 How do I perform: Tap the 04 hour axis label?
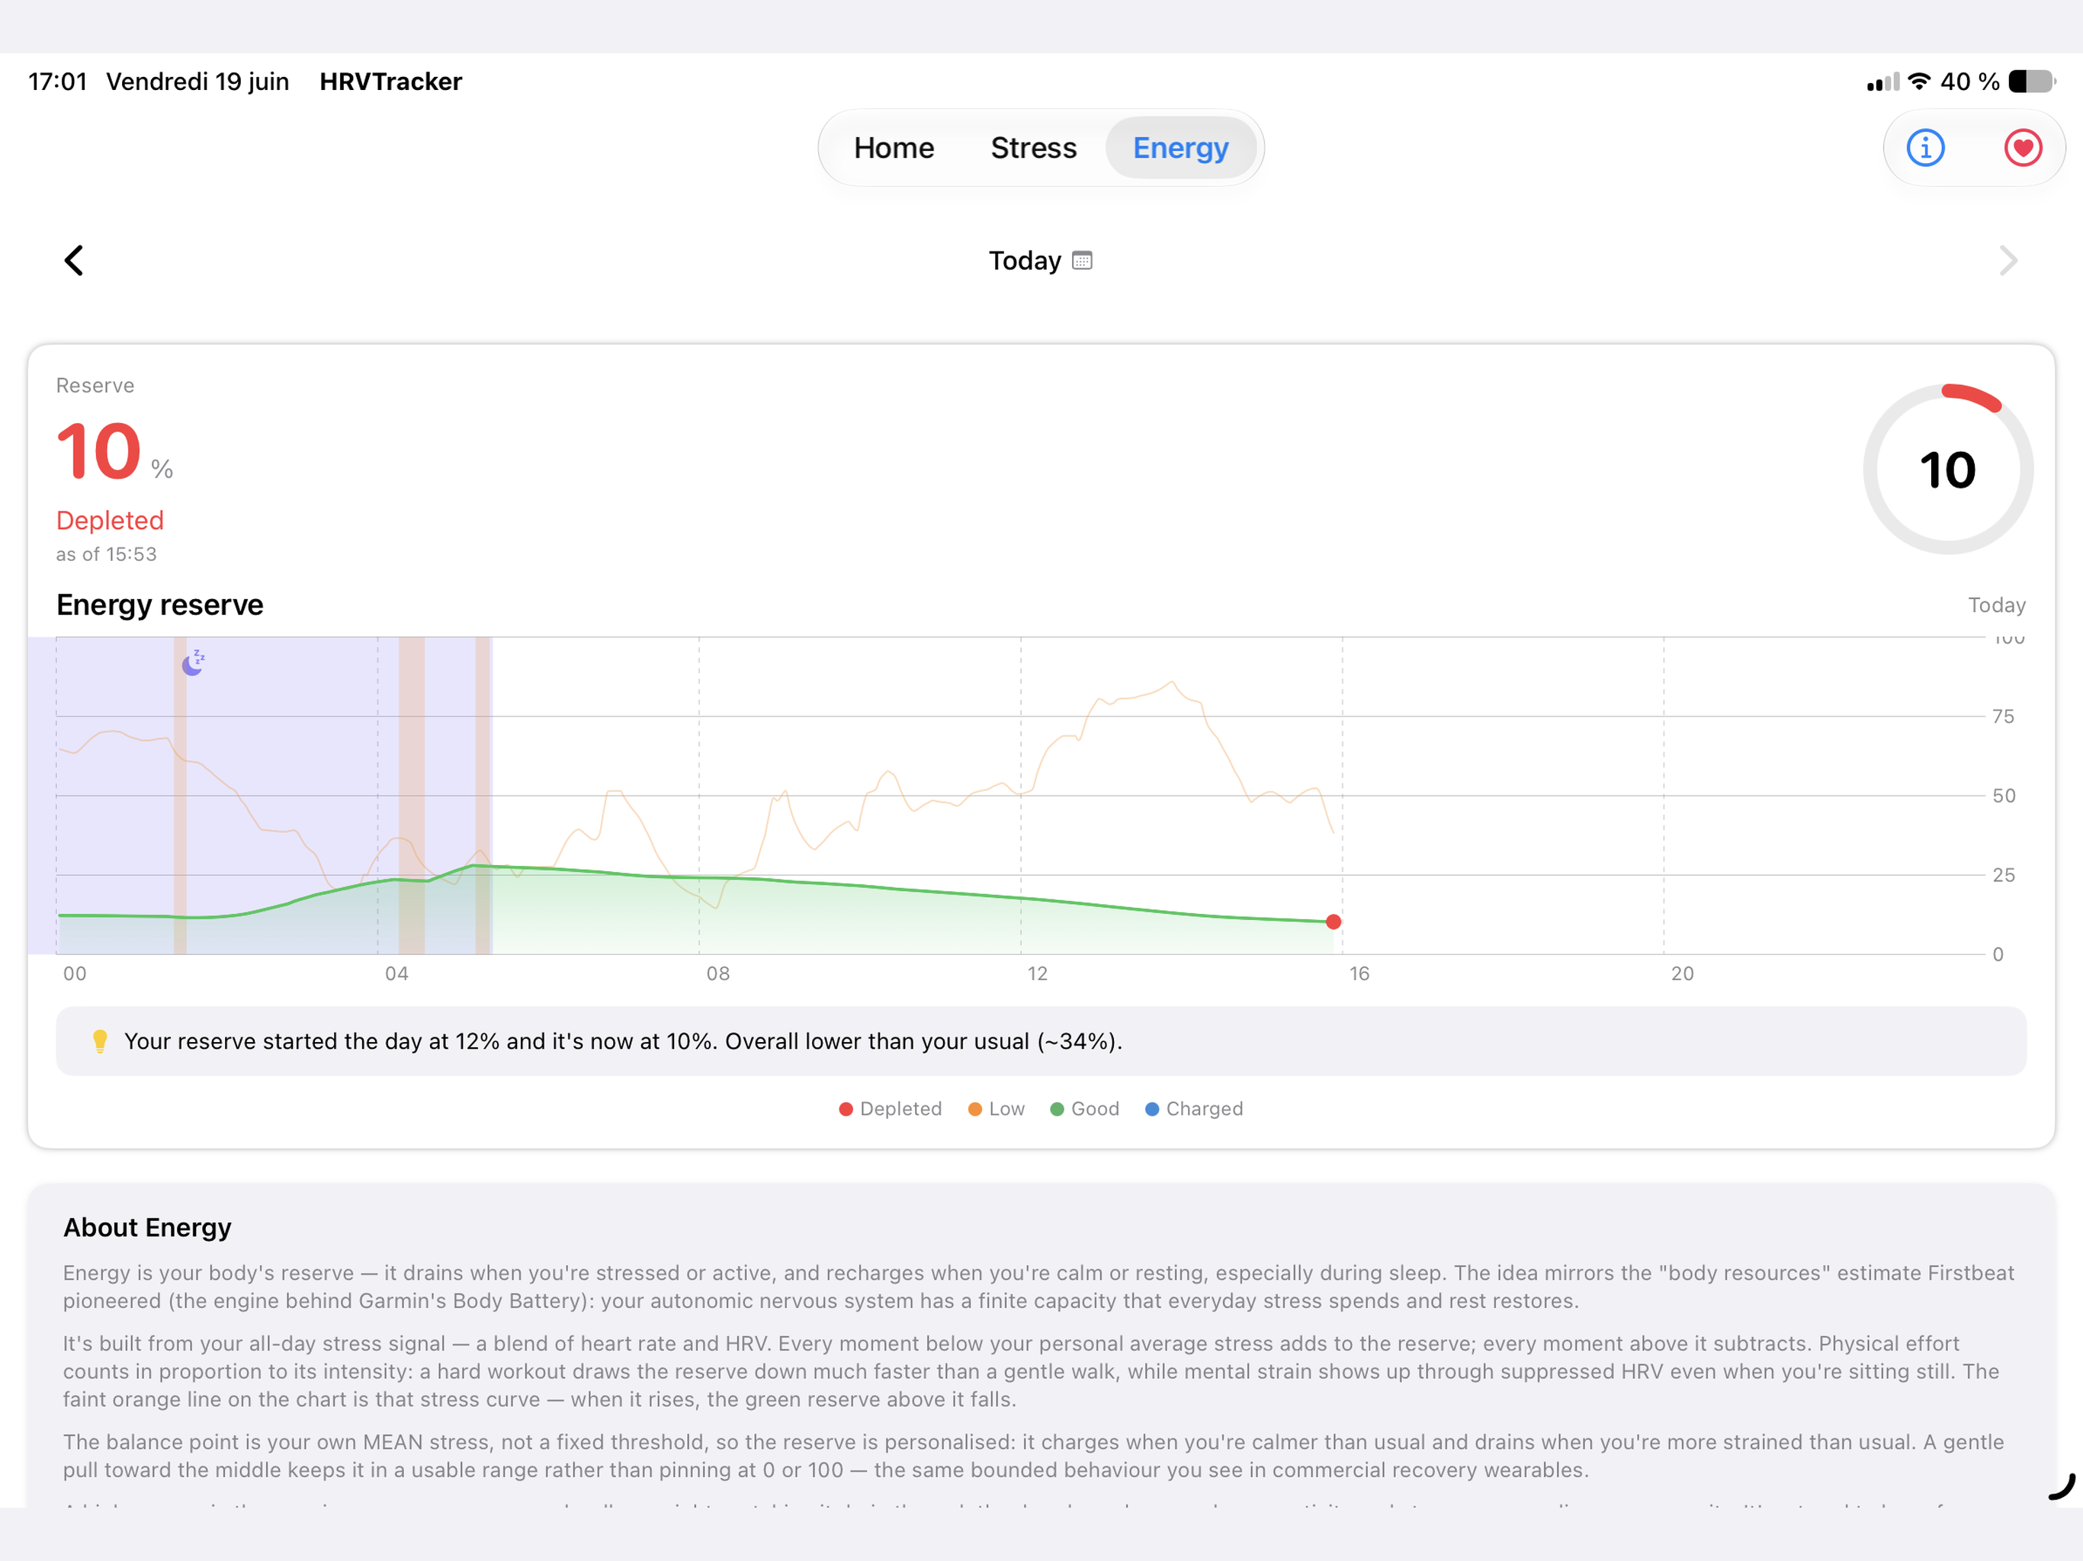(x=396, y=973)
